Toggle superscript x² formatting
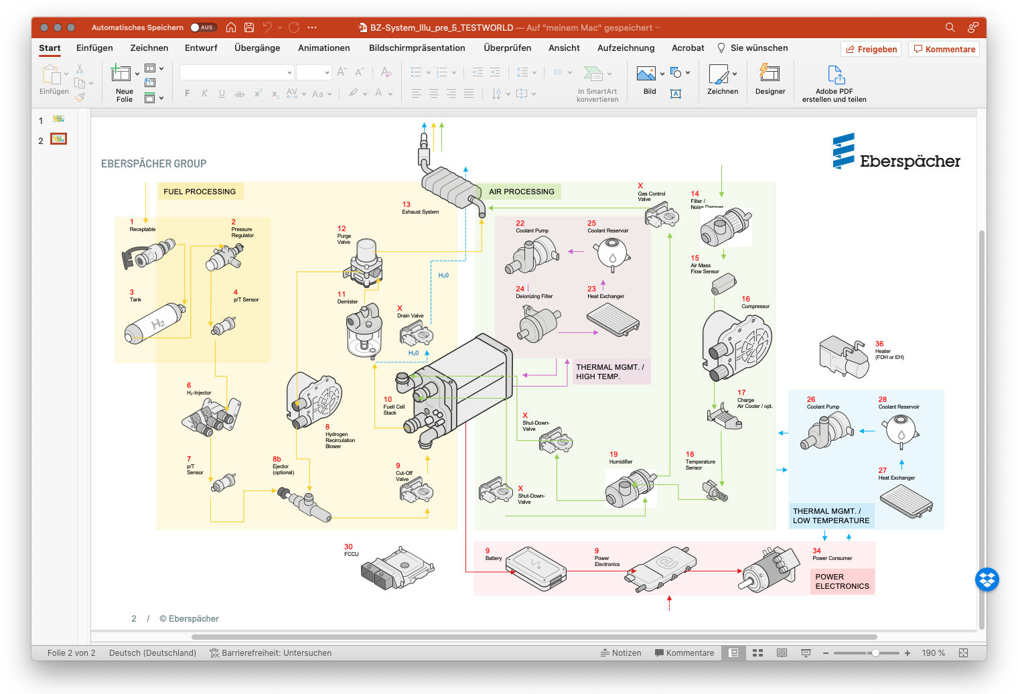The width and height of the screenshot is (1018, 694). click(258, 94)
